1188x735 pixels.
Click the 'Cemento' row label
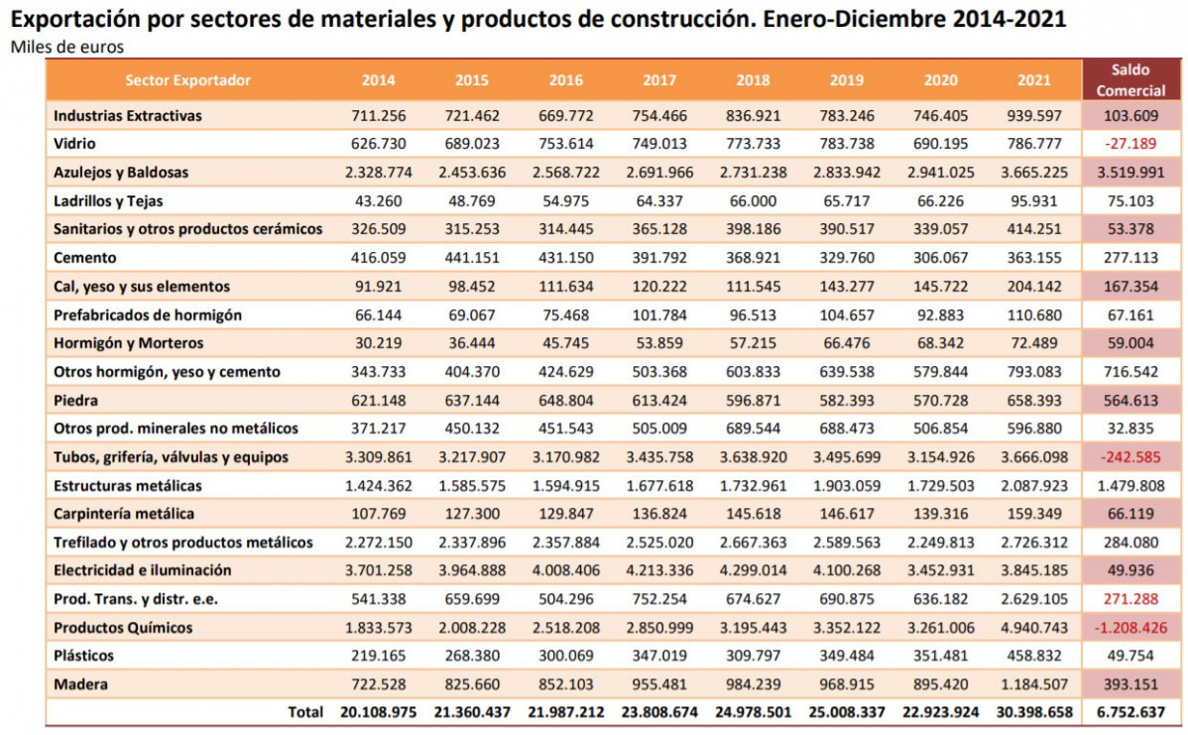[85, 258]
